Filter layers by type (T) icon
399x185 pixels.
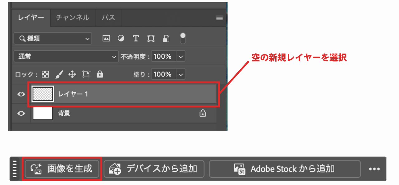[x=136, y=39]
